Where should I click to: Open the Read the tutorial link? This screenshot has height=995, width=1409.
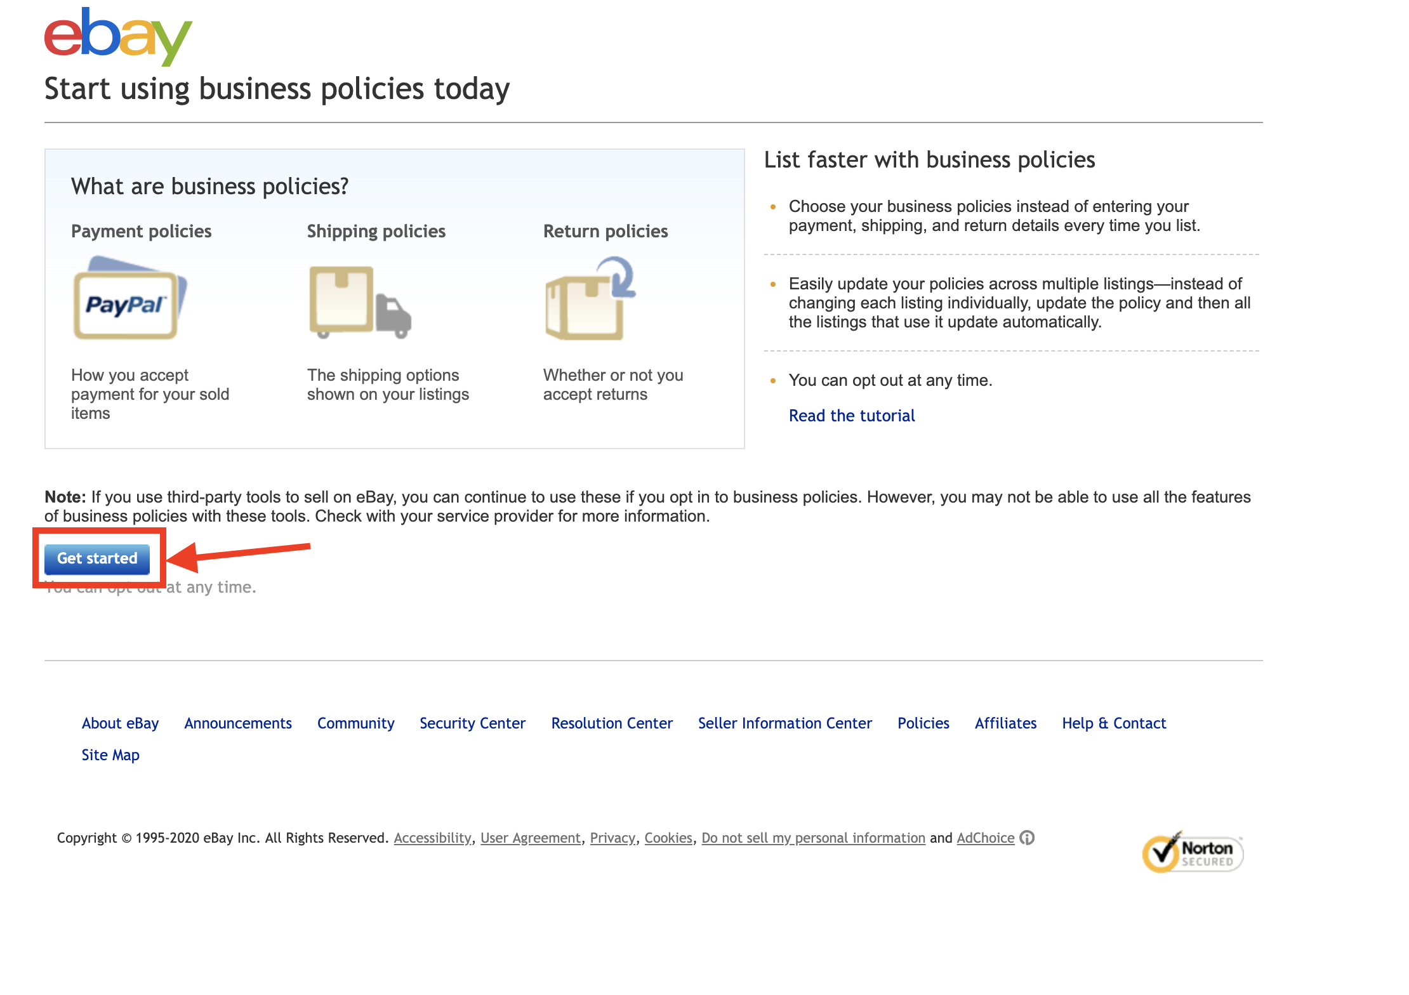tap(851, 416)
